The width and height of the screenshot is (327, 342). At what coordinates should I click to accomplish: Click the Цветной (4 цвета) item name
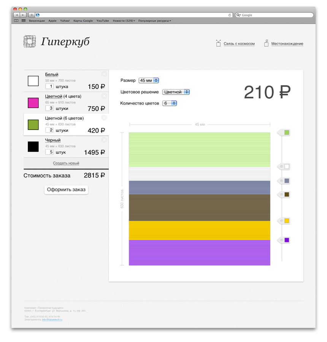(x=63, y=96)
